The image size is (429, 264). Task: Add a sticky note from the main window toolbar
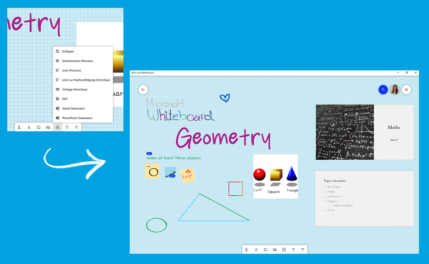coord(265,250)
